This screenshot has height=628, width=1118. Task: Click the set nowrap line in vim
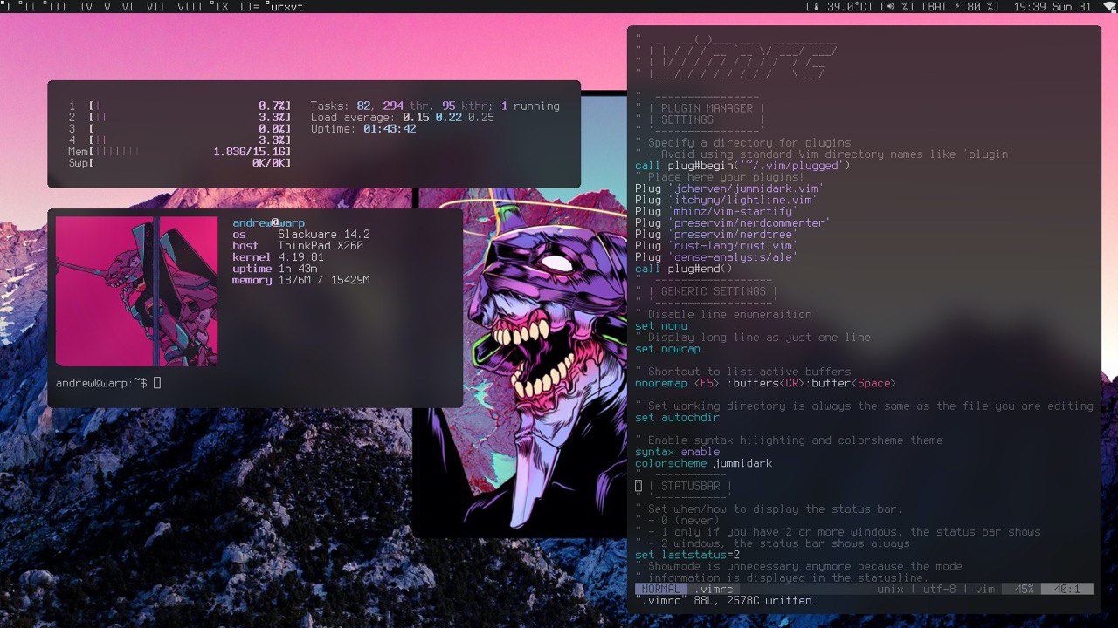667,348
